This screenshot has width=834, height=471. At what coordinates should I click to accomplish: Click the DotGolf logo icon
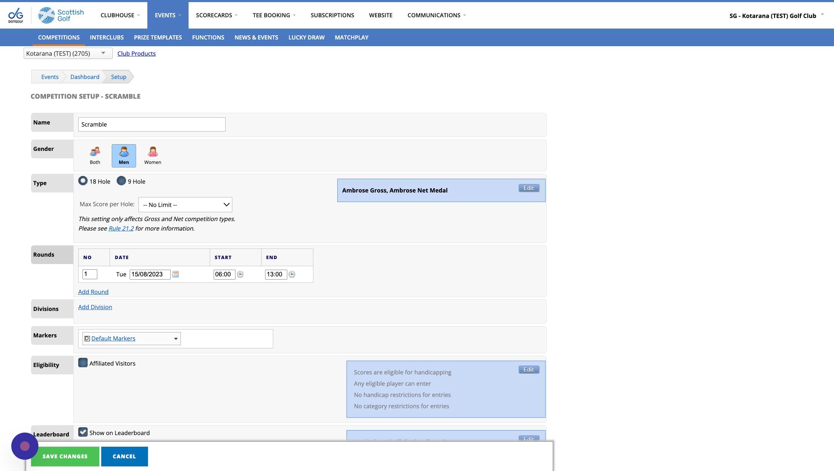16,15
